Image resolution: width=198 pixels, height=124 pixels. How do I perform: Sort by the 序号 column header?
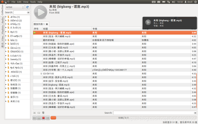[38, 29]
